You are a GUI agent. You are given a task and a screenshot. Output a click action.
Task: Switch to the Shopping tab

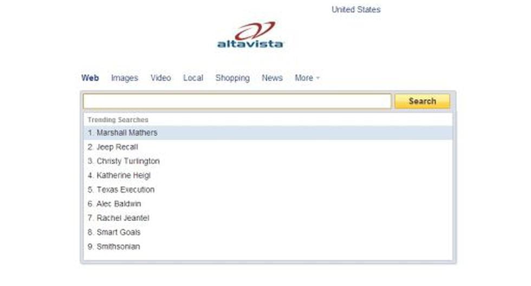(x=232, y=78)
